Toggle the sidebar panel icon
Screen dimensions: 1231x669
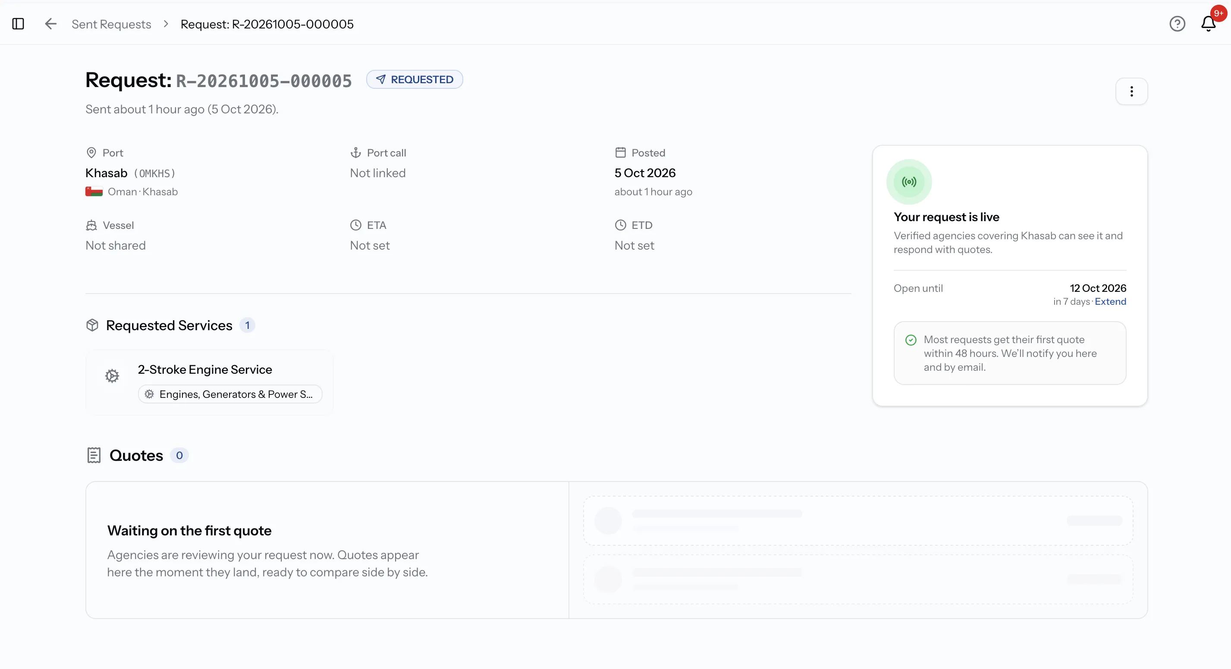18,24
